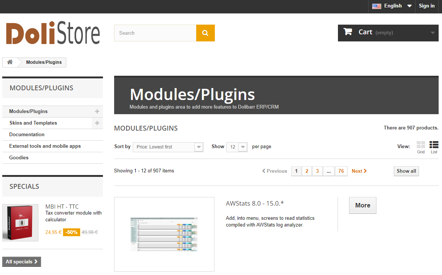Click the home breadcrumb icon

pyautogui.click(x=10, y=62)
